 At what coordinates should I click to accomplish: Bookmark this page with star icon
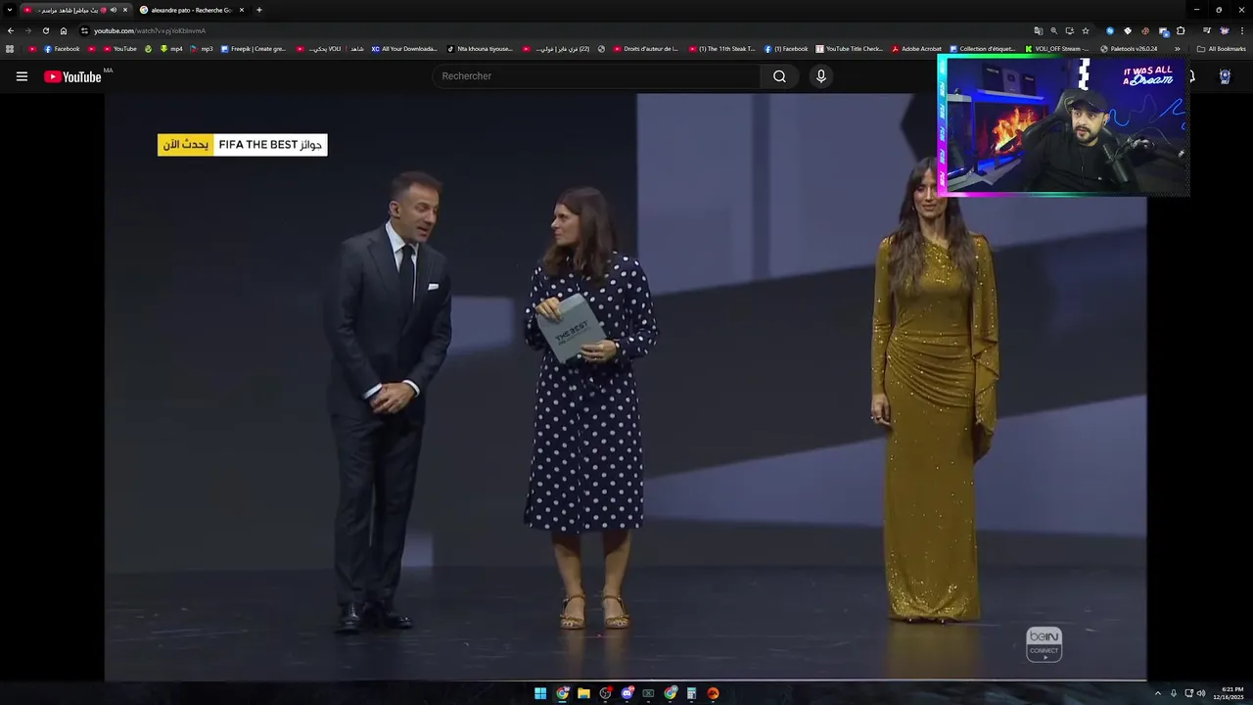[x=1086, y=30]
